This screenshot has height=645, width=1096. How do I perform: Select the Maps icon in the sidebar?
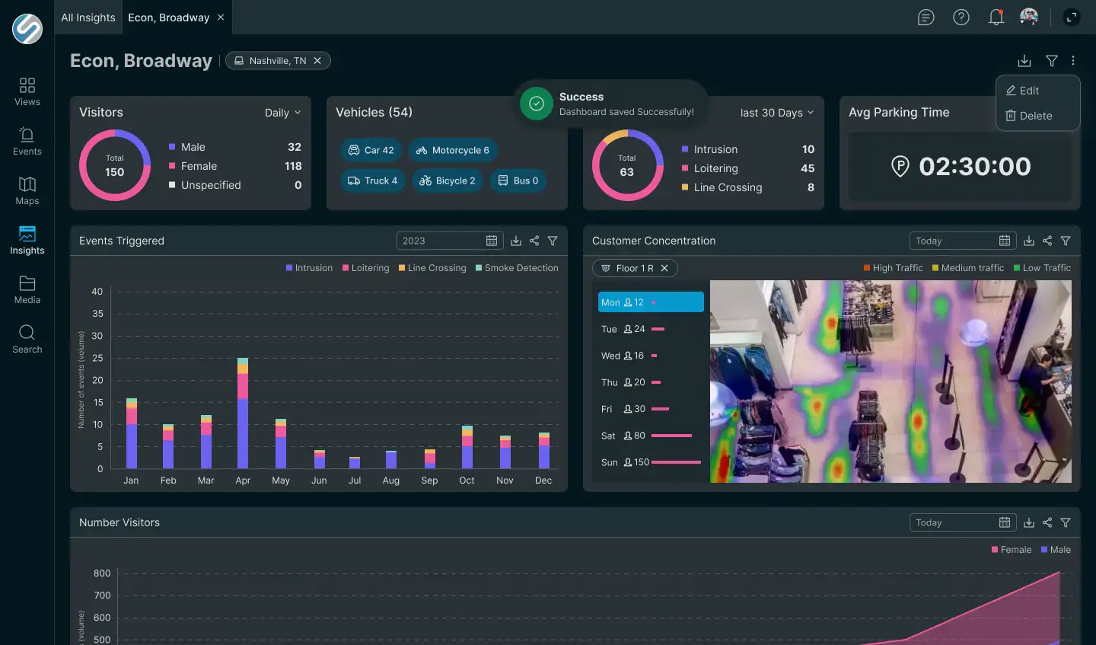click(x=27, y=190)
